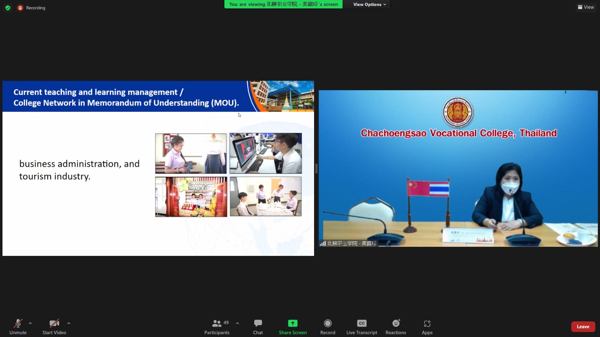This screenshot has height=337, width=600.
Task: Click the restaurant service training photo
Action: pos(266,197)
